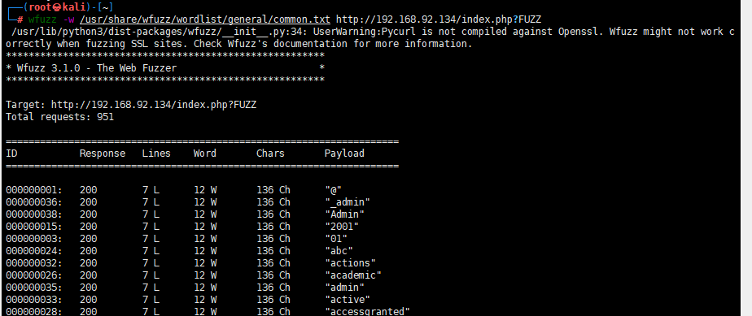This screenshot has width=752, height=316.
Task: Click the command's index.php?FUZZ URL
Action: point(439,19)
